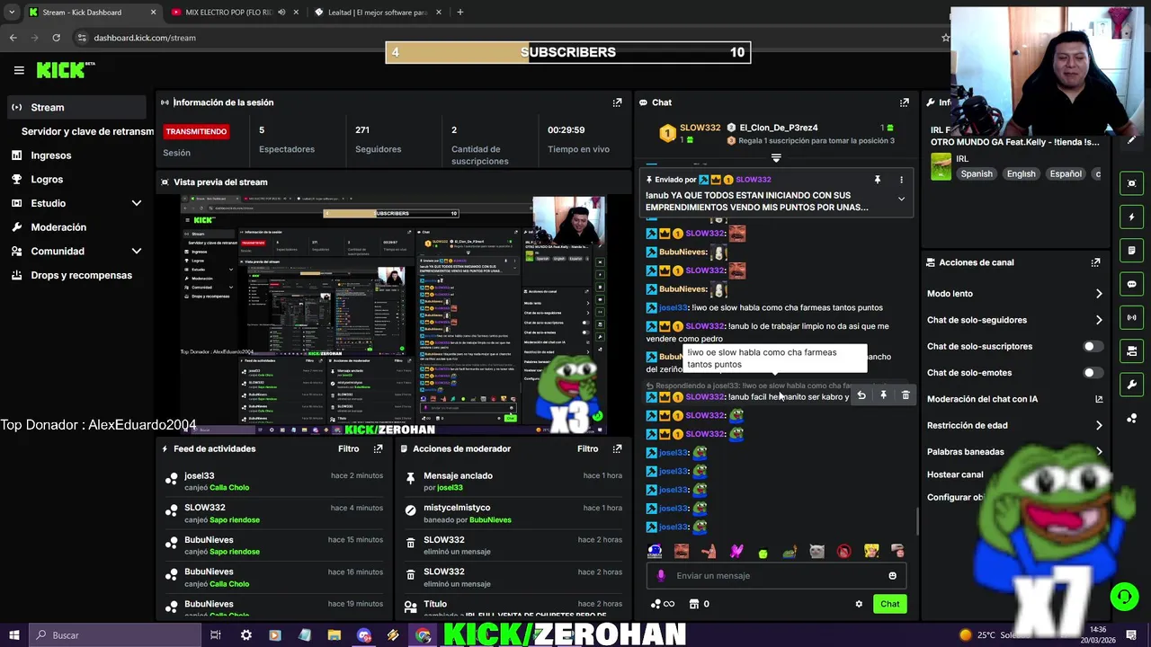Screen dimensions: 1151x647
Task: Toggle Chat de solo-emotes switch
Action: [1093, 373]
